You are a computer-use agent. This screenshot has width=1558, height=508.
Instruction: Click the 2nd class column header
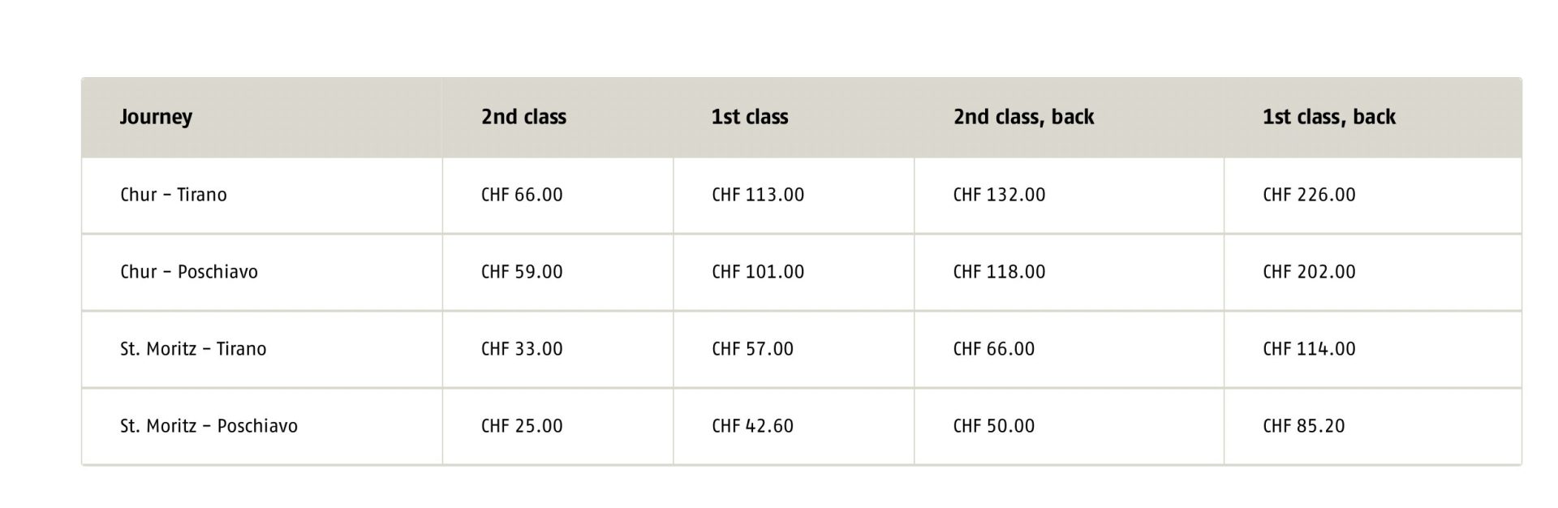click(x=523, y=117)
